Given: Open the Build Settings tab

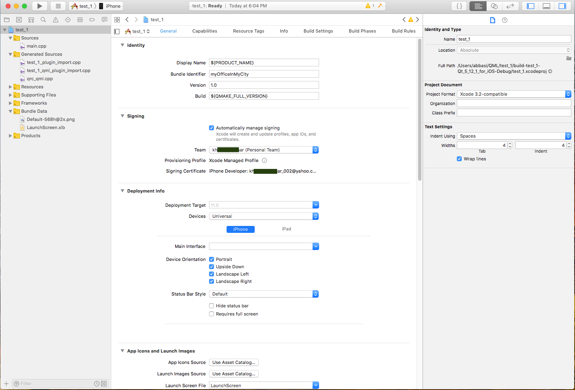Looking at the screenshot, I should 318,31.
